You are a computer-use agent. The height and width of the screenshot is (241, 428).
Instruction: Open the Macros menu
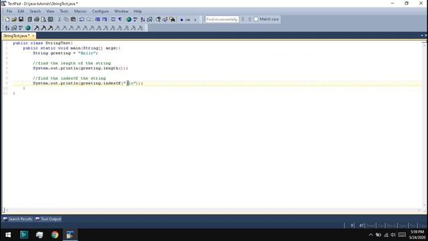coord(80,11)
